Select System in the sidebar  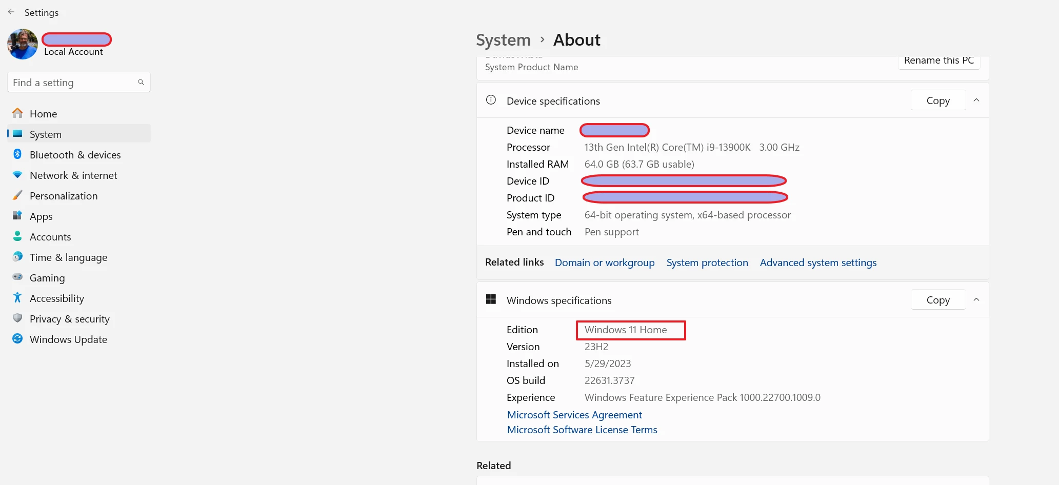pos(79,134)
